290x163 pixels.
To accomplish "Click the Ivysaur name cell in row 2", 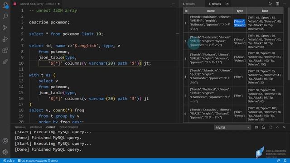I will [211, 41].
